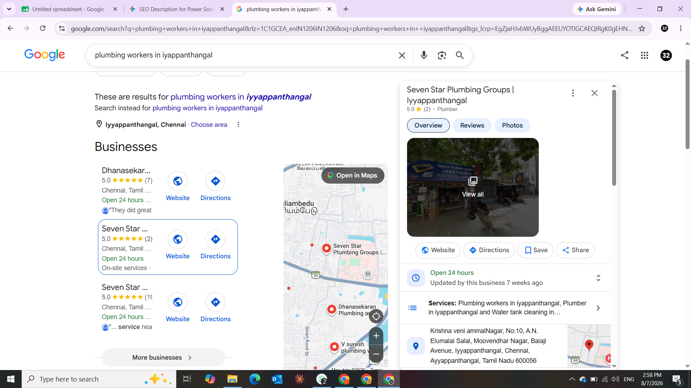The image size is (691, 388).
Task: Zoom out on the map with minus
Action: [x=376, y=354]
